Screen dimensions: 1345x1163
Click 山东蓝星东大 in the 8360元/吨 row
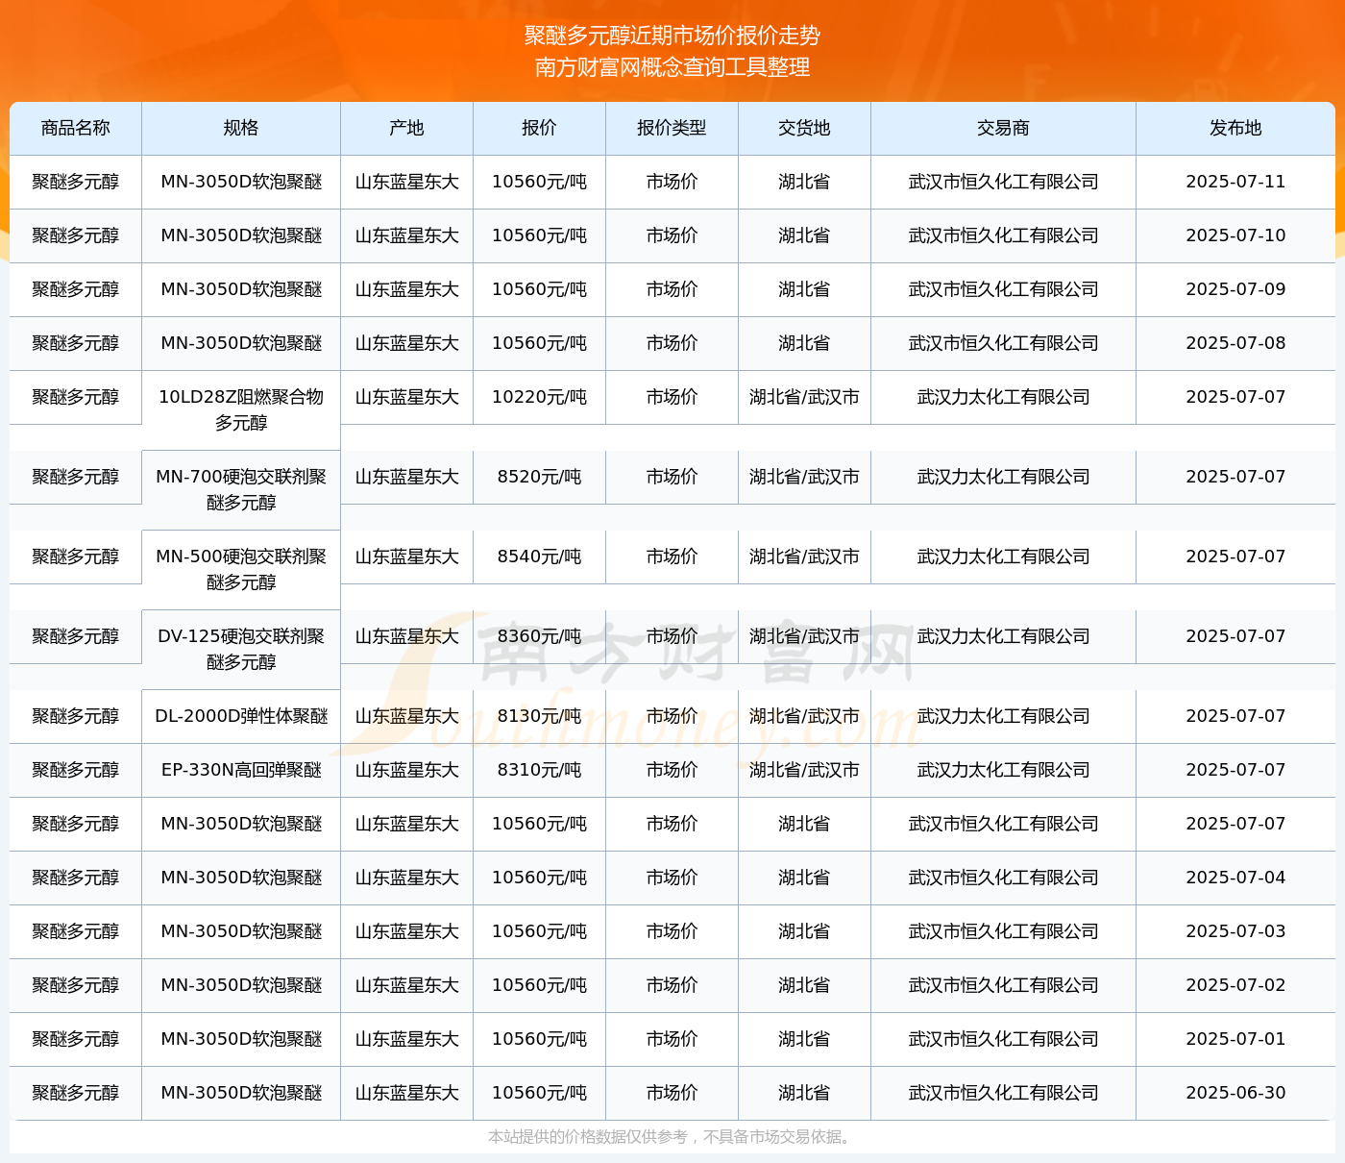[407, 636]
